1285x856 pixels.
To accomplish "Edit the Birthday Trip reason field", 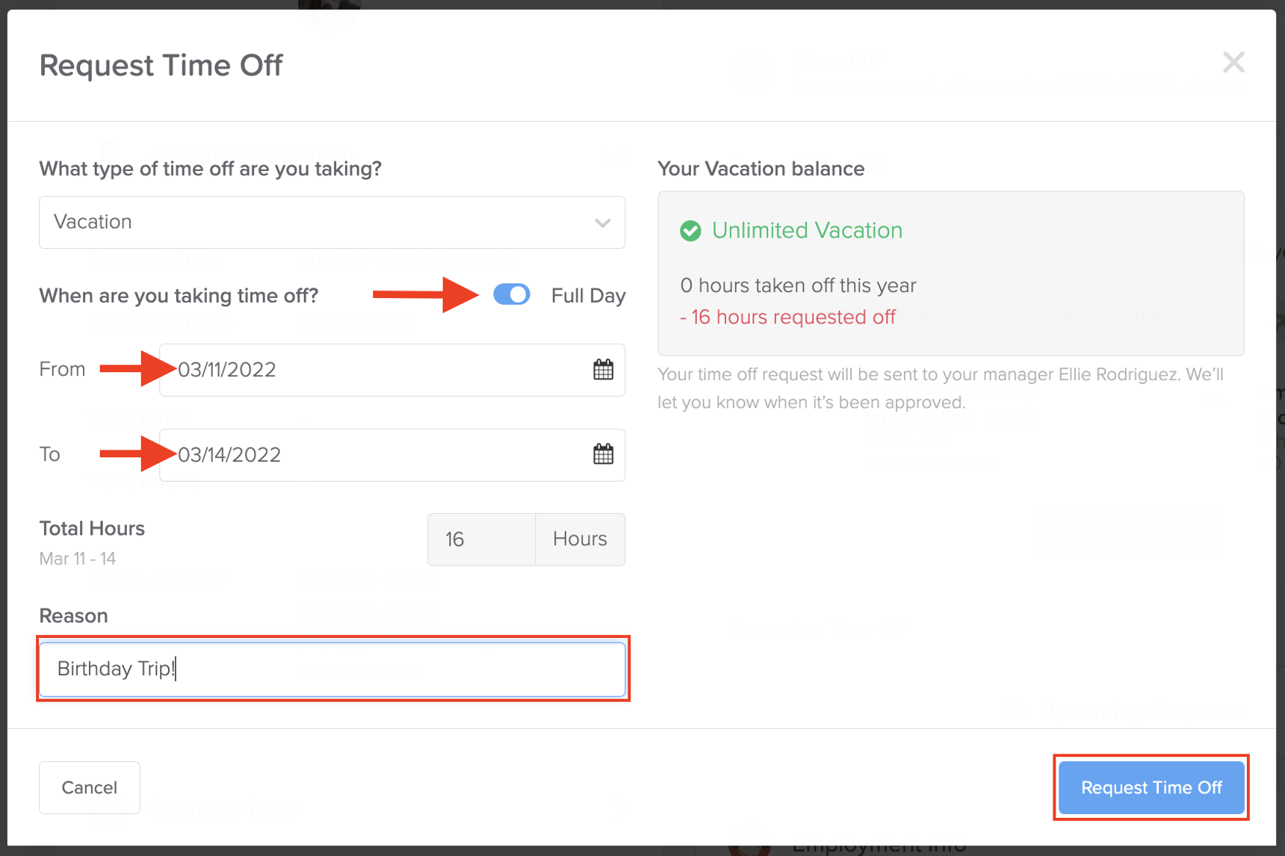I will (332, 669).
